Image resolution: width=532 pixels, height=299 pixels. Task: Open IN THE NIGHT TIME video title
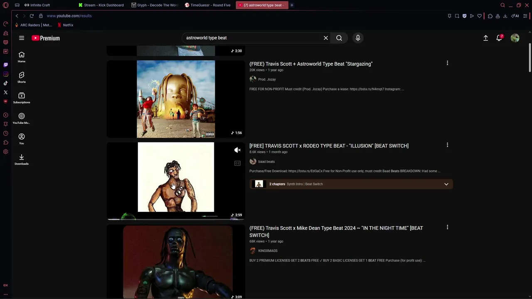coord(336,231)
